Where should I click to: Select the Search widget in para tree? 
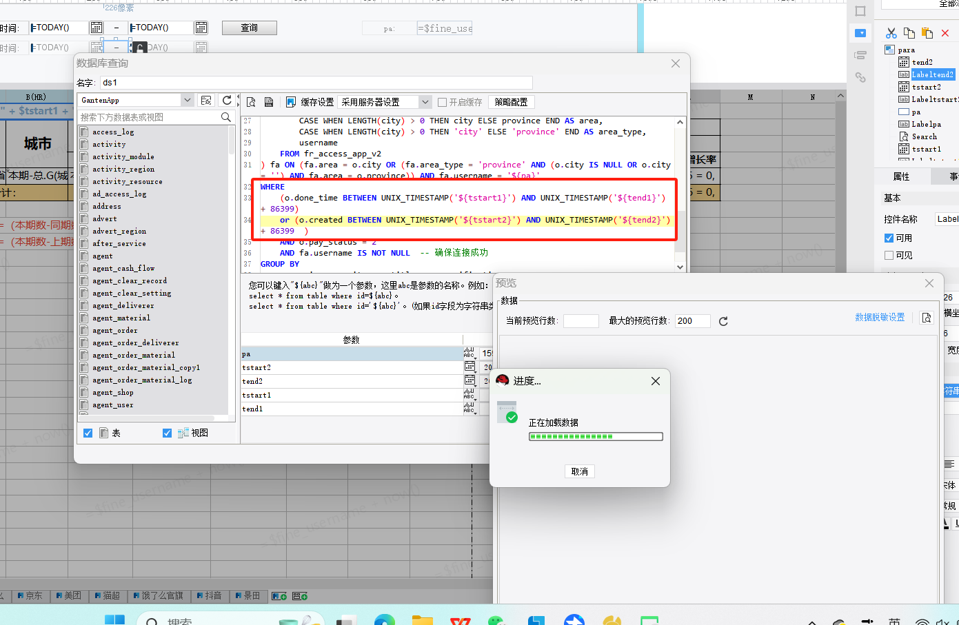924,136
